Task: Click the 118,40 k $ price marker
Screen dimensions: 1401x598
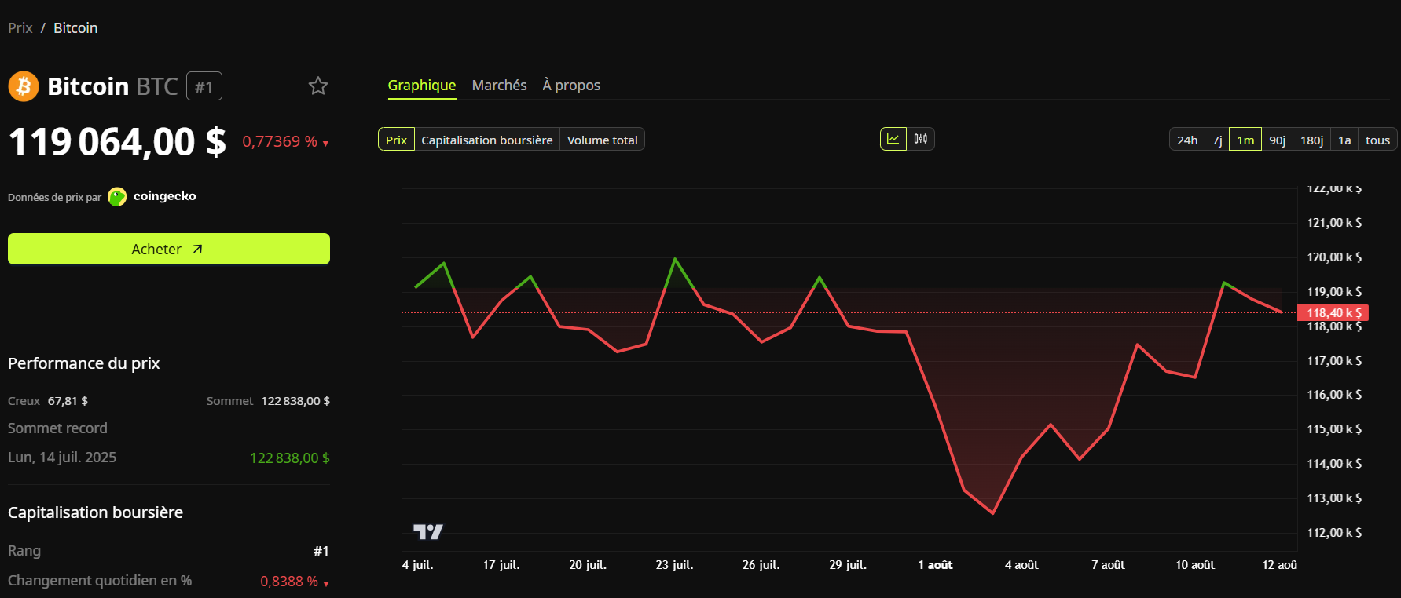Action: [1333, 312]
